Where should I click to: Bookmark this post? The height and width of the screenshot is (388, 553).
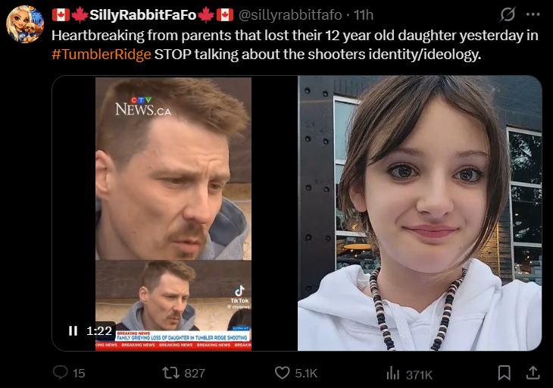coord(504,373)
